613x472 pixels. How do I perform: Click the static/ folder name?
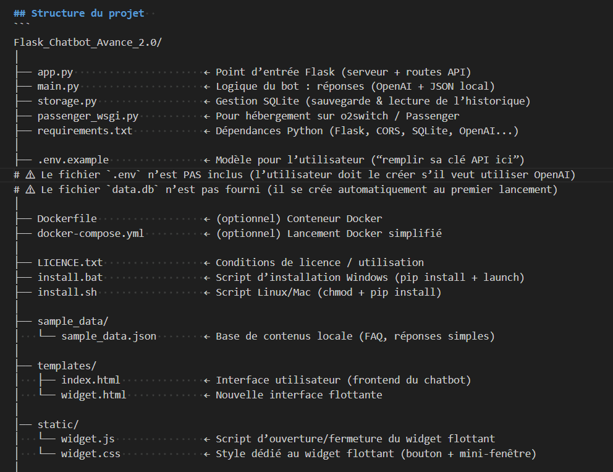point(57,424)
